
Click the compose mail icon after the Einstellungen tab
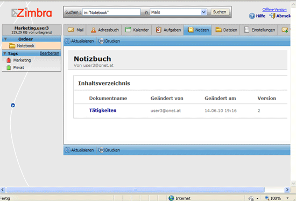(285, 30)
